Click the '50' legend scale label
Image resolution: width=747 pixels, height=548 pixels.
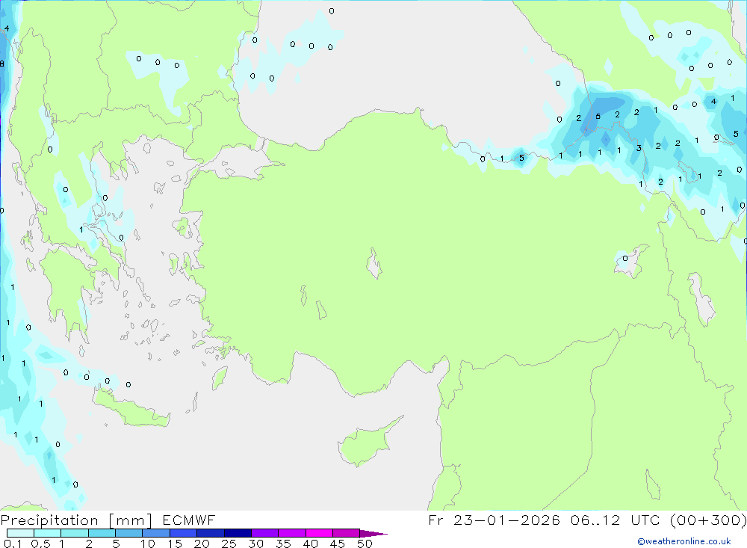click(365, 544)
